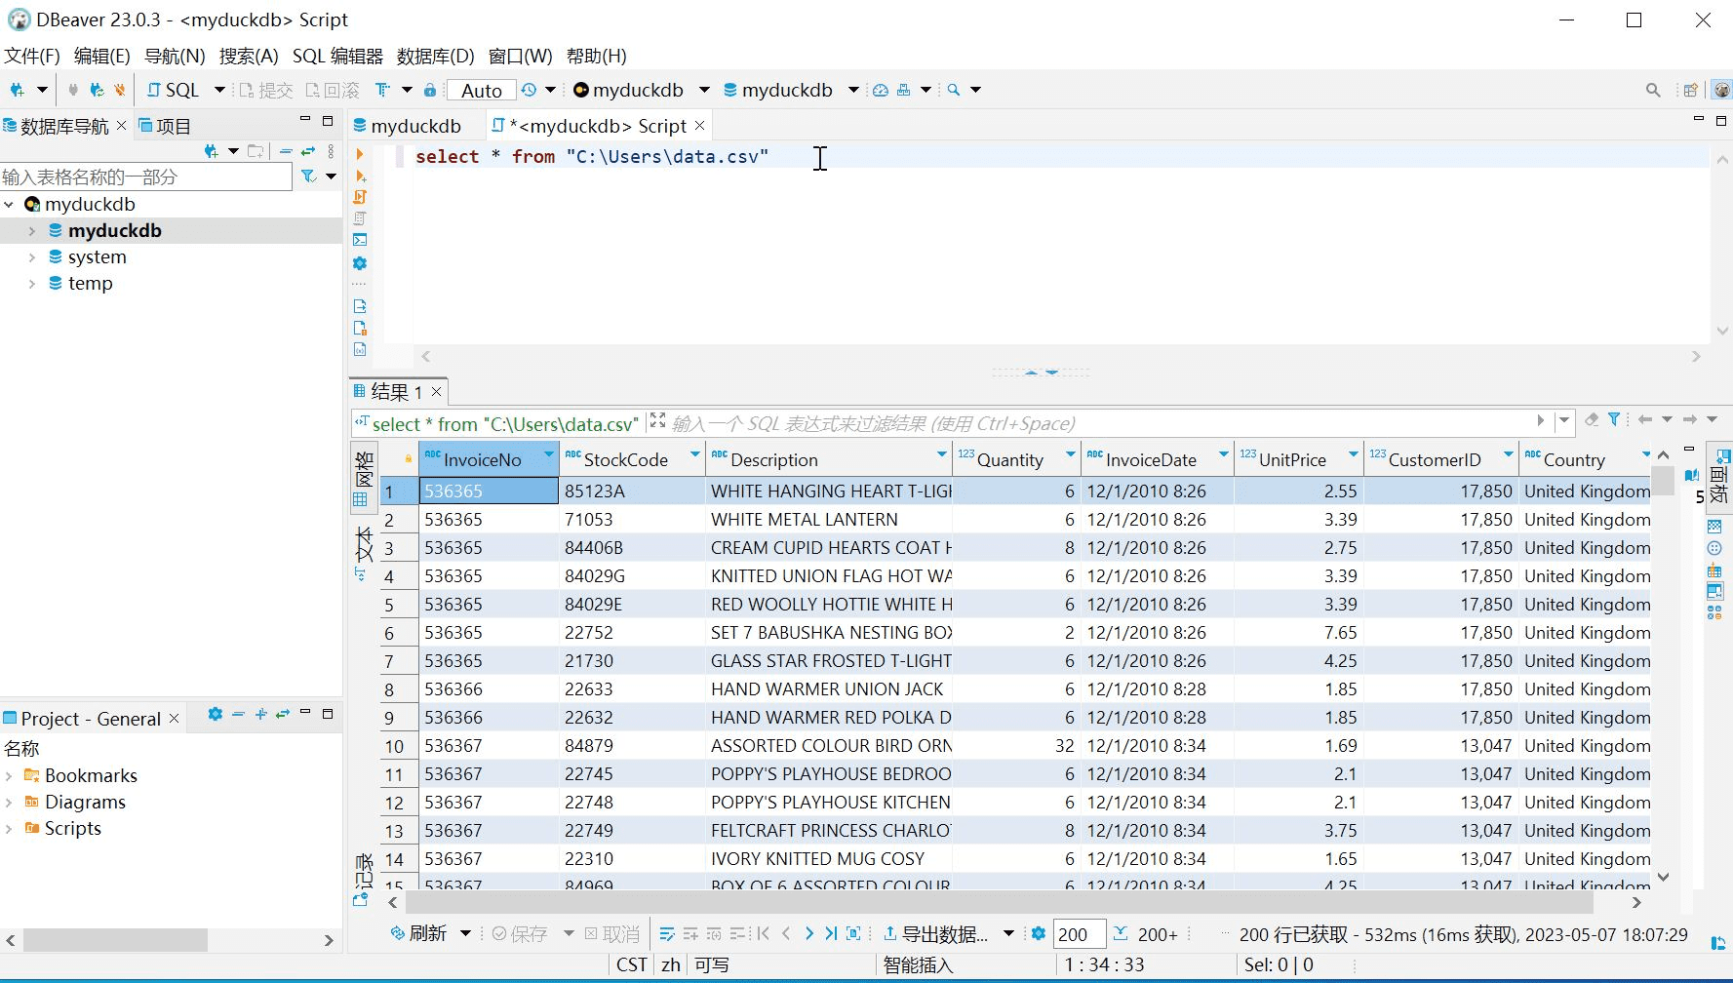Toggle link-with-editor in the database navigator
The image size is (1733, 983).
(x=308, y=151)
